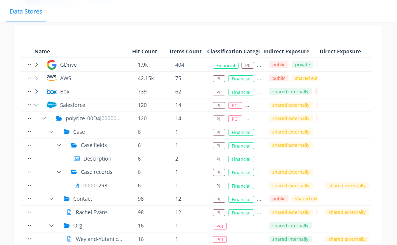Open the row options dots for AWS
Viewport: 397px width, 245px height.
tap(29, 78)
